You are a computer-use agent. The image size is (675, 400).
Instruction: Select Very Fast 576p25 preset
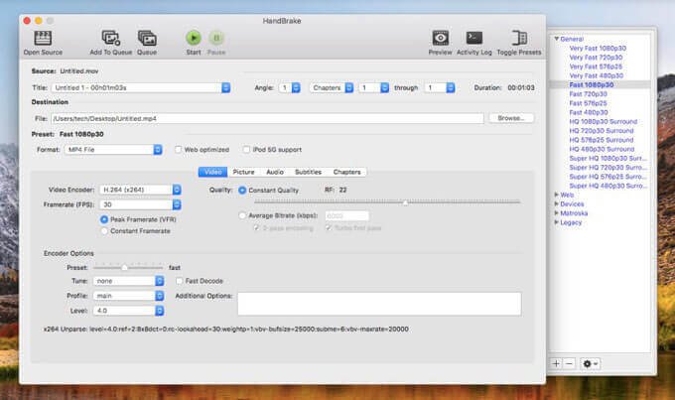click(x=596, y=67)
